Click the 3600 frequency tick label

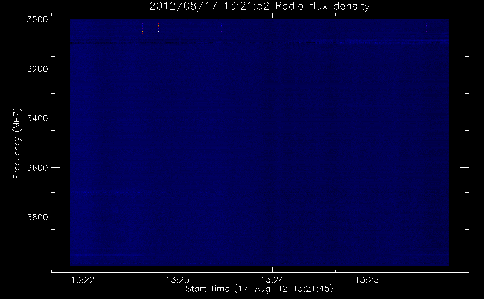(37, 168)
